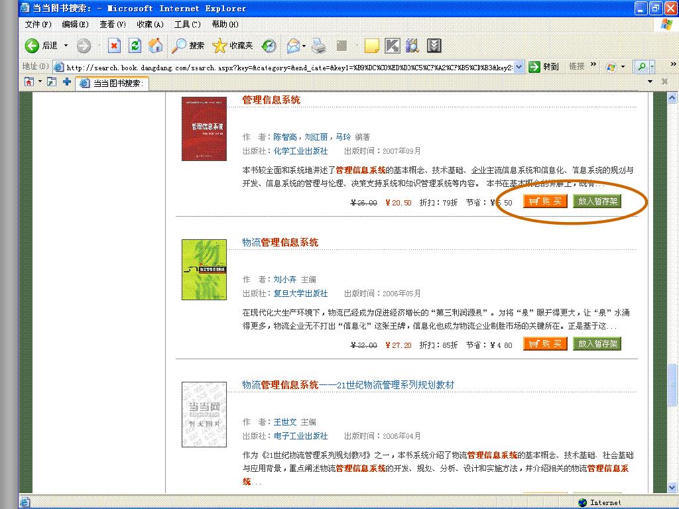Open dropdown next to Windows flag icon
Screen dimensions: 679x509
tap(623, 67)
